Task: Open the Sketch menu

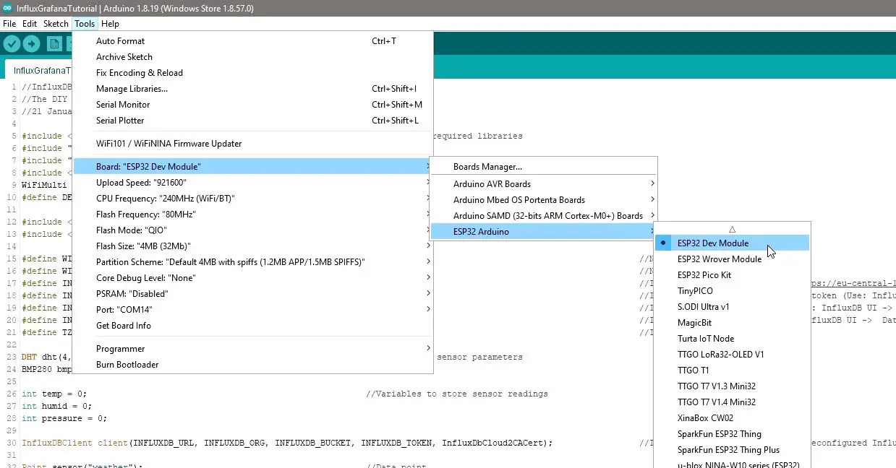Action: tap(56, 24)
